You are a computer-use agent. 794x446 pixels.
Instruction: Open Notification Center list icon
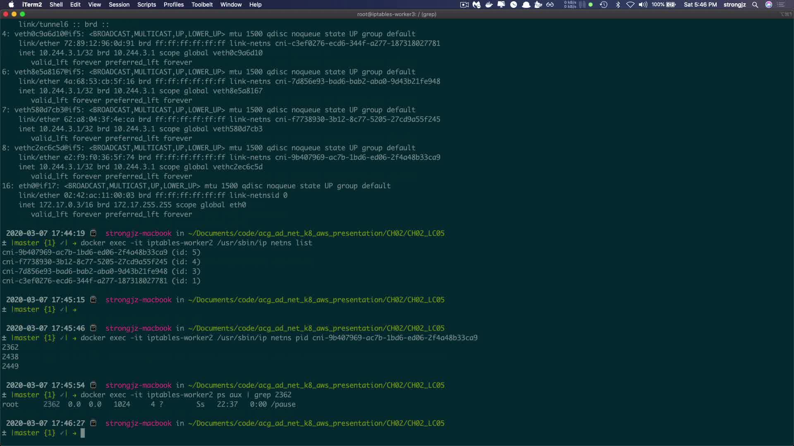(781, 5)
